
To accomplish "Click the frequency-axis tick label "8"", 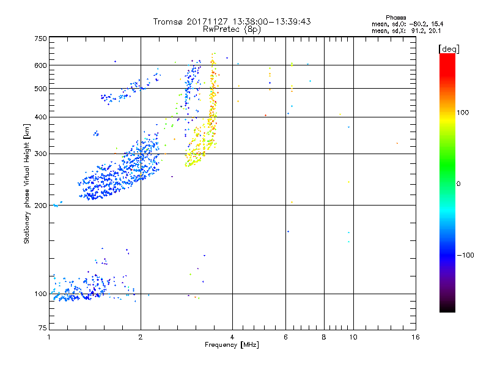I will pyautogui.click(x=324, y=337).
